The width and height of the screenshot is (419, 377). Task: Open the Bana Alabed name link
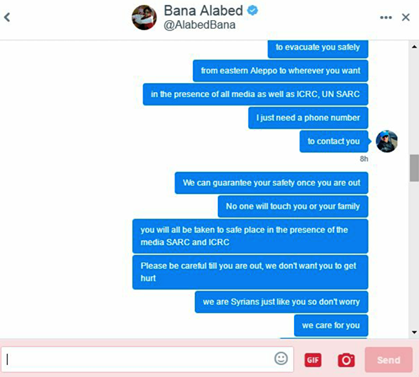[x=203, y=10]
